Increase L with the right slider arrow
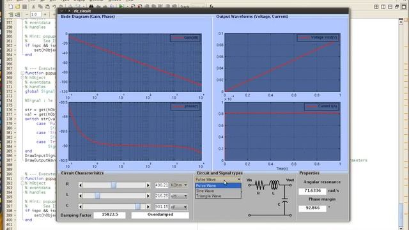This screenshot has width=409, height=230. [148, 195]
